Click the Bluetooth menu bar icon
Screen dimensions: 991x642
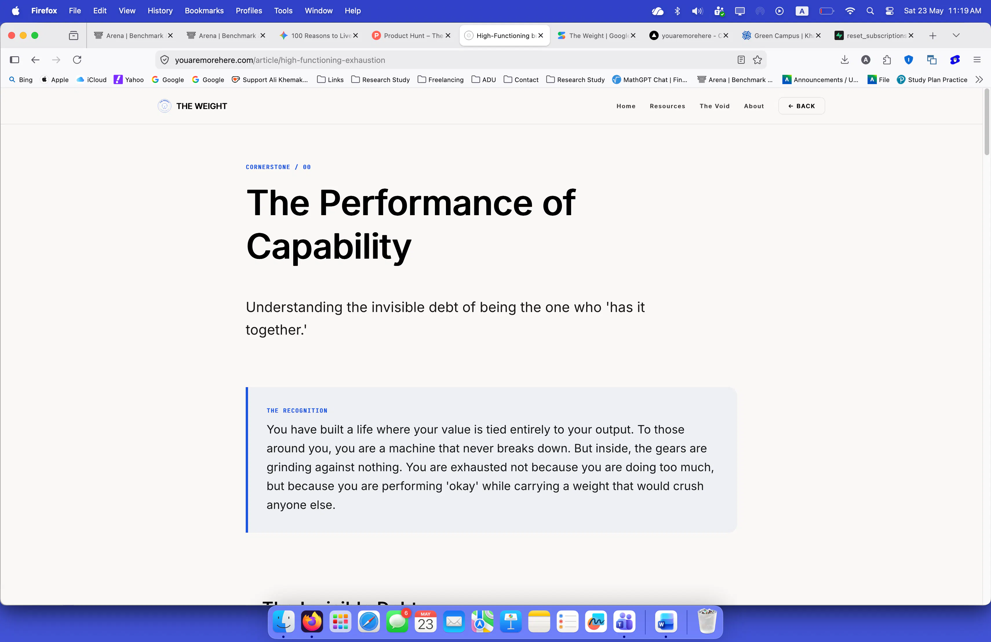(677, 11)
